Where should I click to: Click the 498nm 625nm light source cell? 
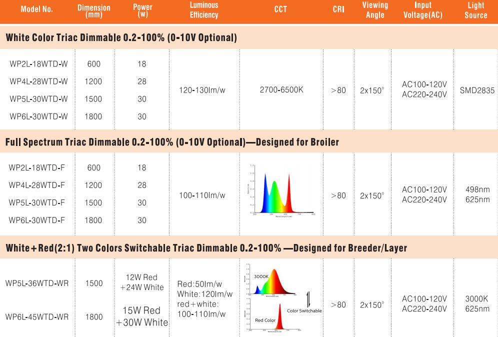coord(477,194)
